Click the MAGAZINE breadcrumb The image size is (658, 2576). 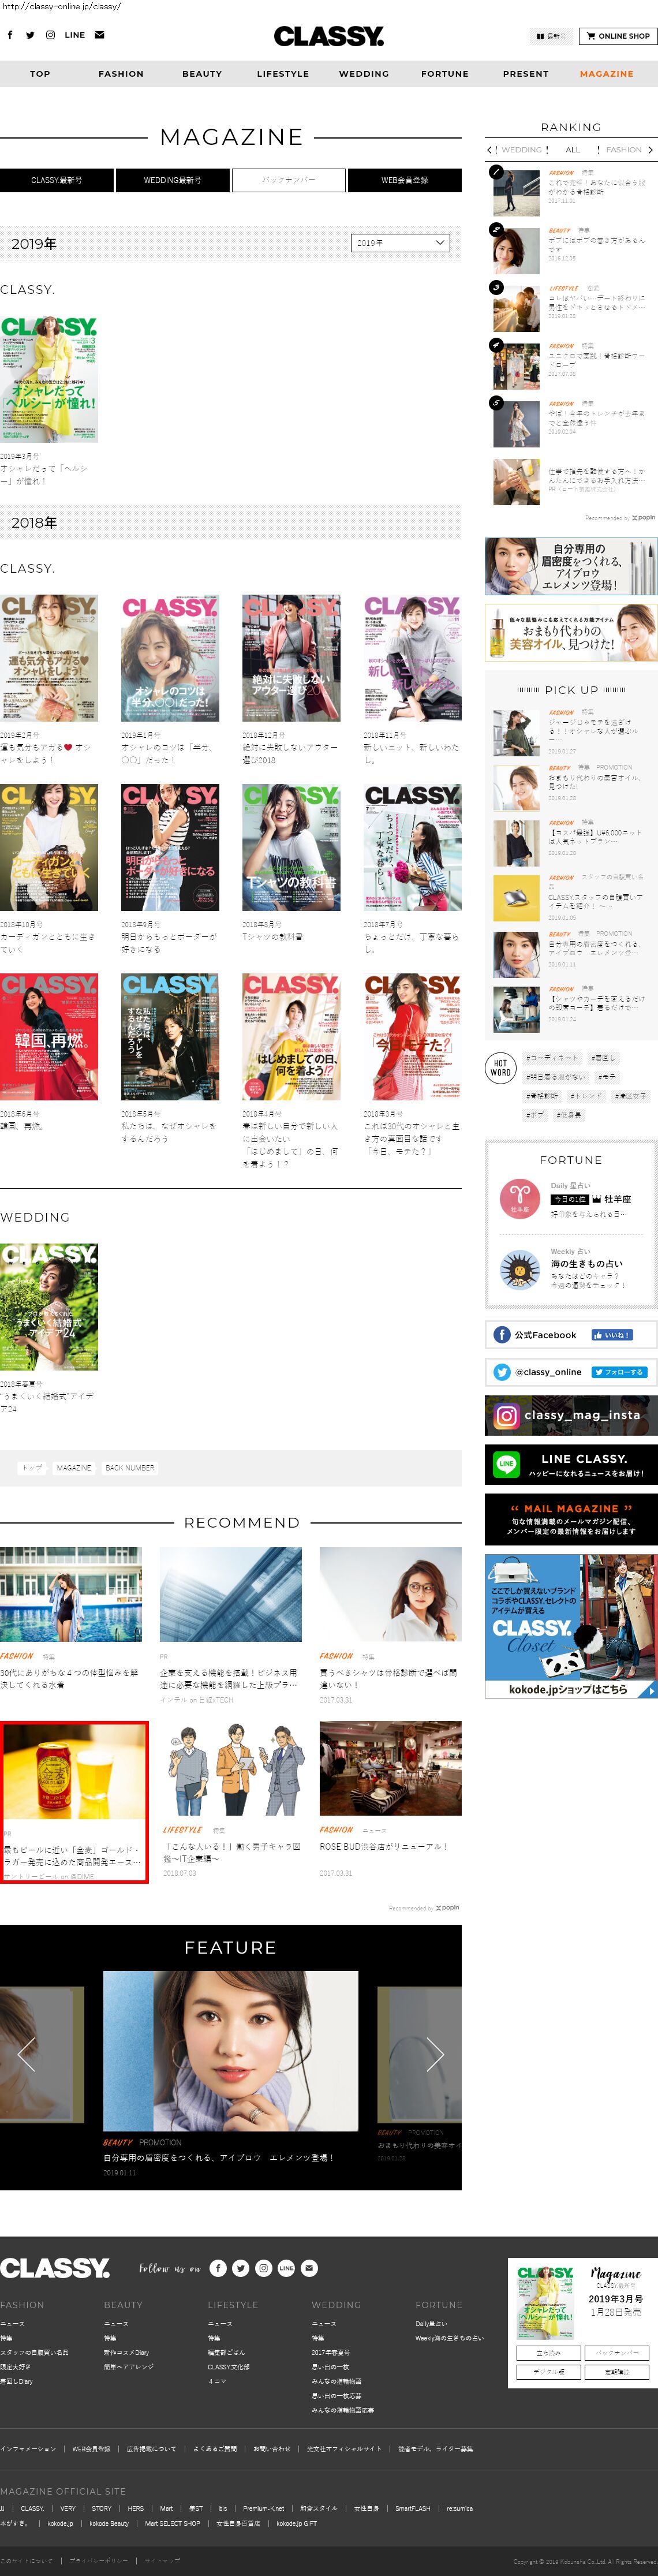[74, 1468]
